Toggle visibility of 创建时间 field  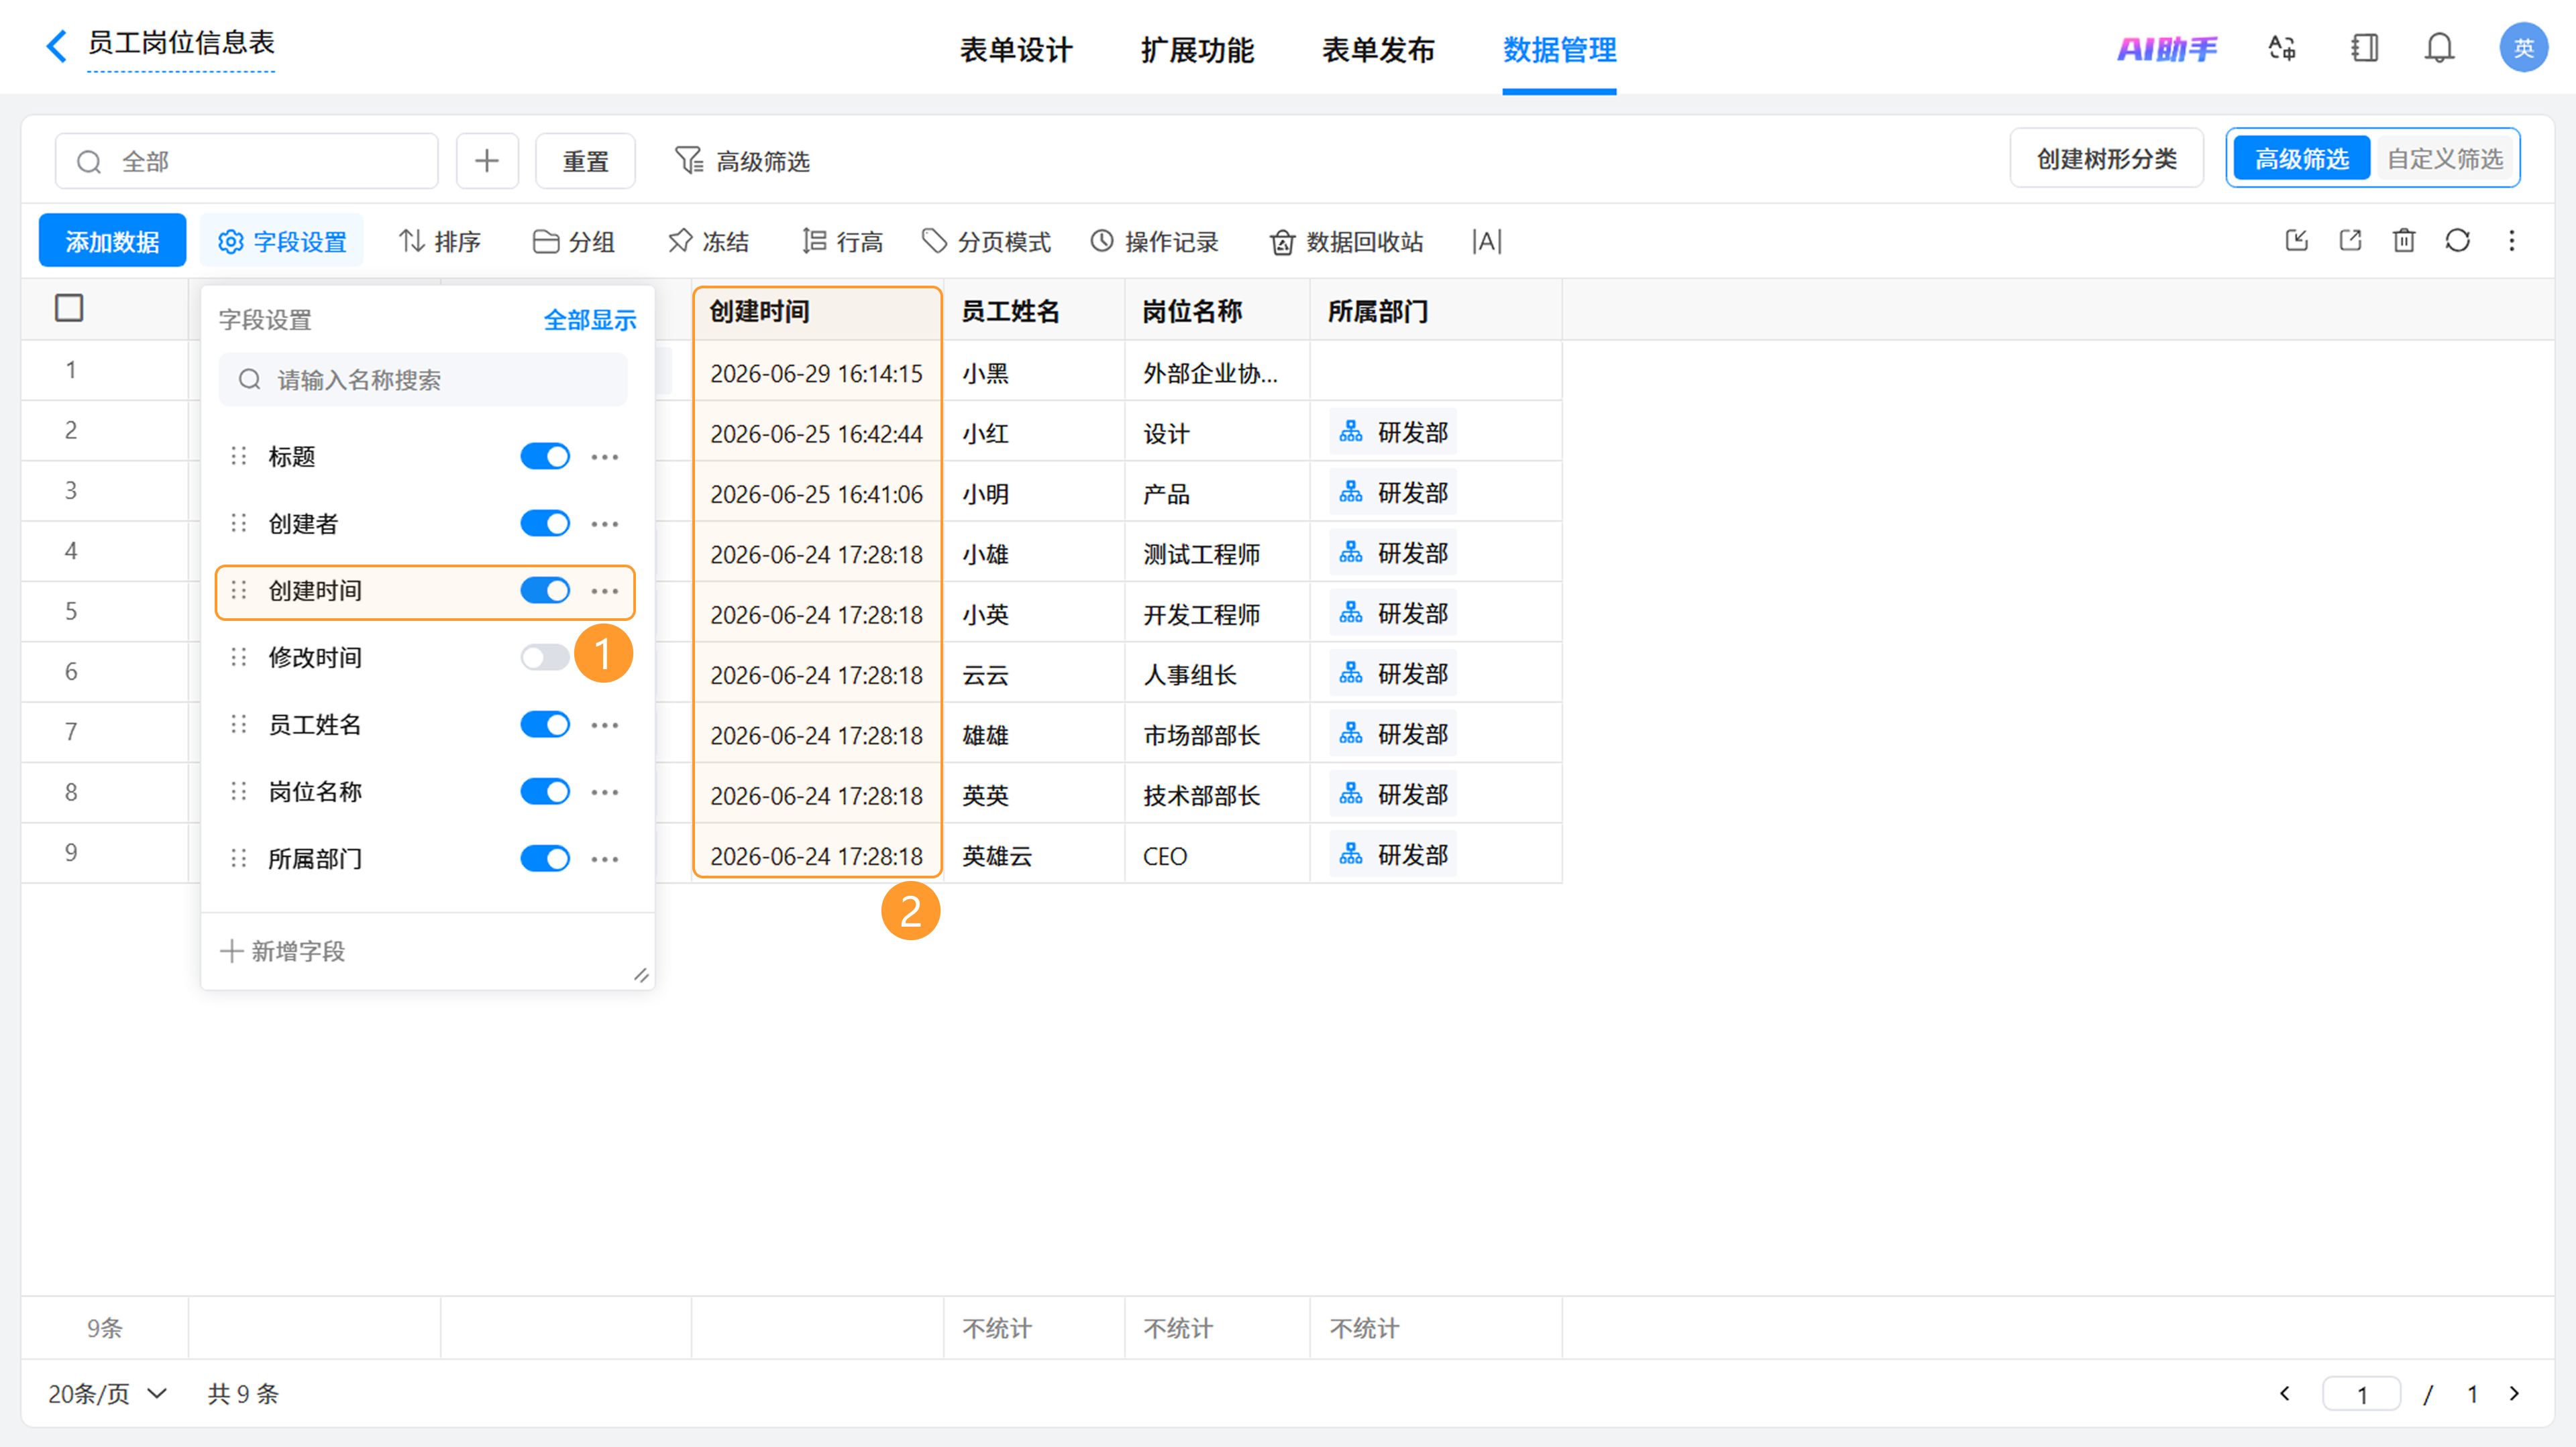[545, 591]
